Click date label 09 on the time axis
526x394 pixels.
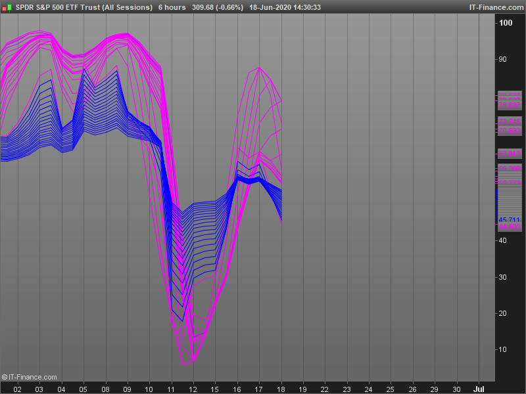coord(127,389)
